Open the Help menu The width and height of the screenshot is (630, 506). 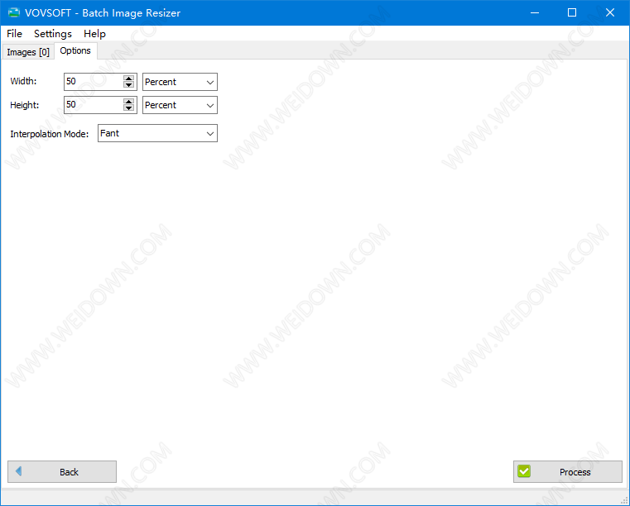[x=94, y=34]
